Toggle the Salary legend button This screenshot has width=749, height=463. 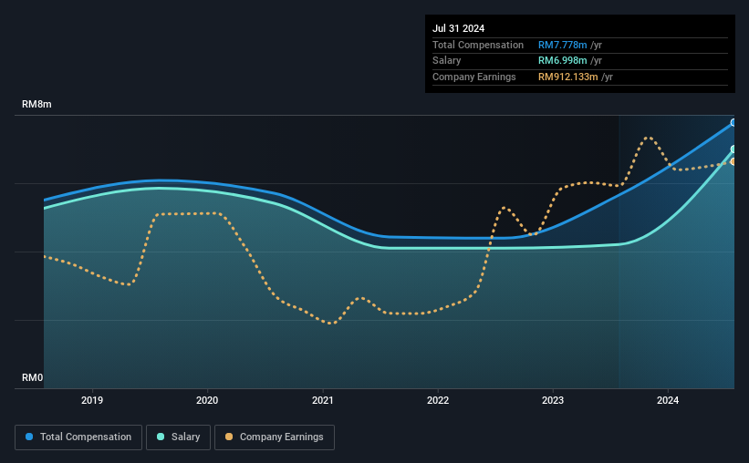(178, 437)
